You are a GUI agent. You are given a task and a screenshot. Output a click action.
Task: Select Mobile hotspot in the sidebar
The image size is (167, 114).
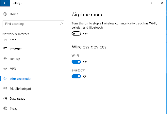pos(20,88)
